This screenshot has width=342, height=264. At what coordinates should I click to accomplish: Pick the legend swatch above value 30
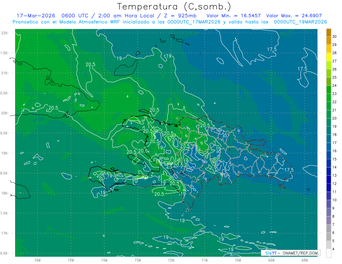(329, 32)
